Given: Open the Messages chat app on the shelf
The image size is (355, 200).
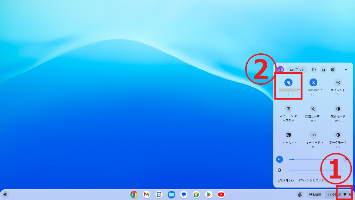Looking at the screenshot, I should (x=184, y=194).
